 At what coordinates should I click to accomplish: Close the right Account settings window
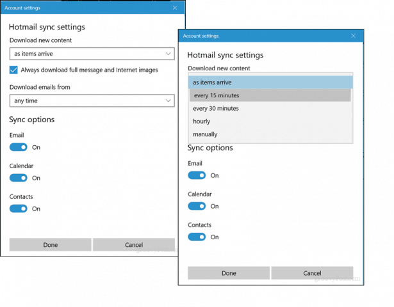pyautogui.click(x=353, y=36)
